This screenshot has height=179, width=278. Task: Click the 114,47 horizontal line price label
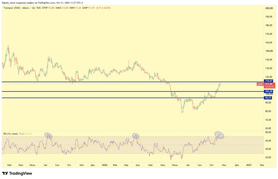point(269,81)
